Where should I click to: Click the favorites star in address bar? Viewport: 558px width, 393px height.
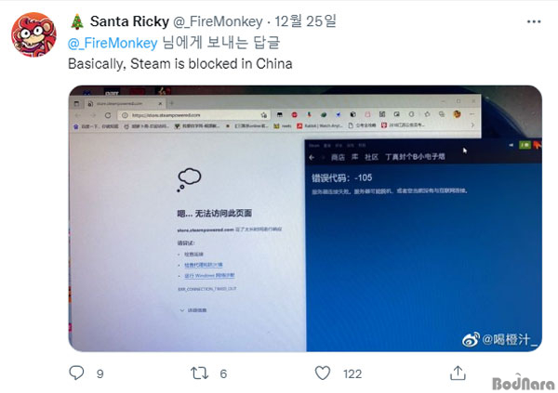point(264,115)
